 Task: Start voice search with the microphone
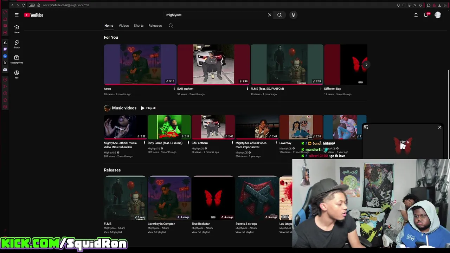coord(293,15)
